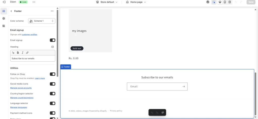This screenshot has width=258, height=119.
Task: Open the Color scheme dropdown
Action: (x=42, y=21)
